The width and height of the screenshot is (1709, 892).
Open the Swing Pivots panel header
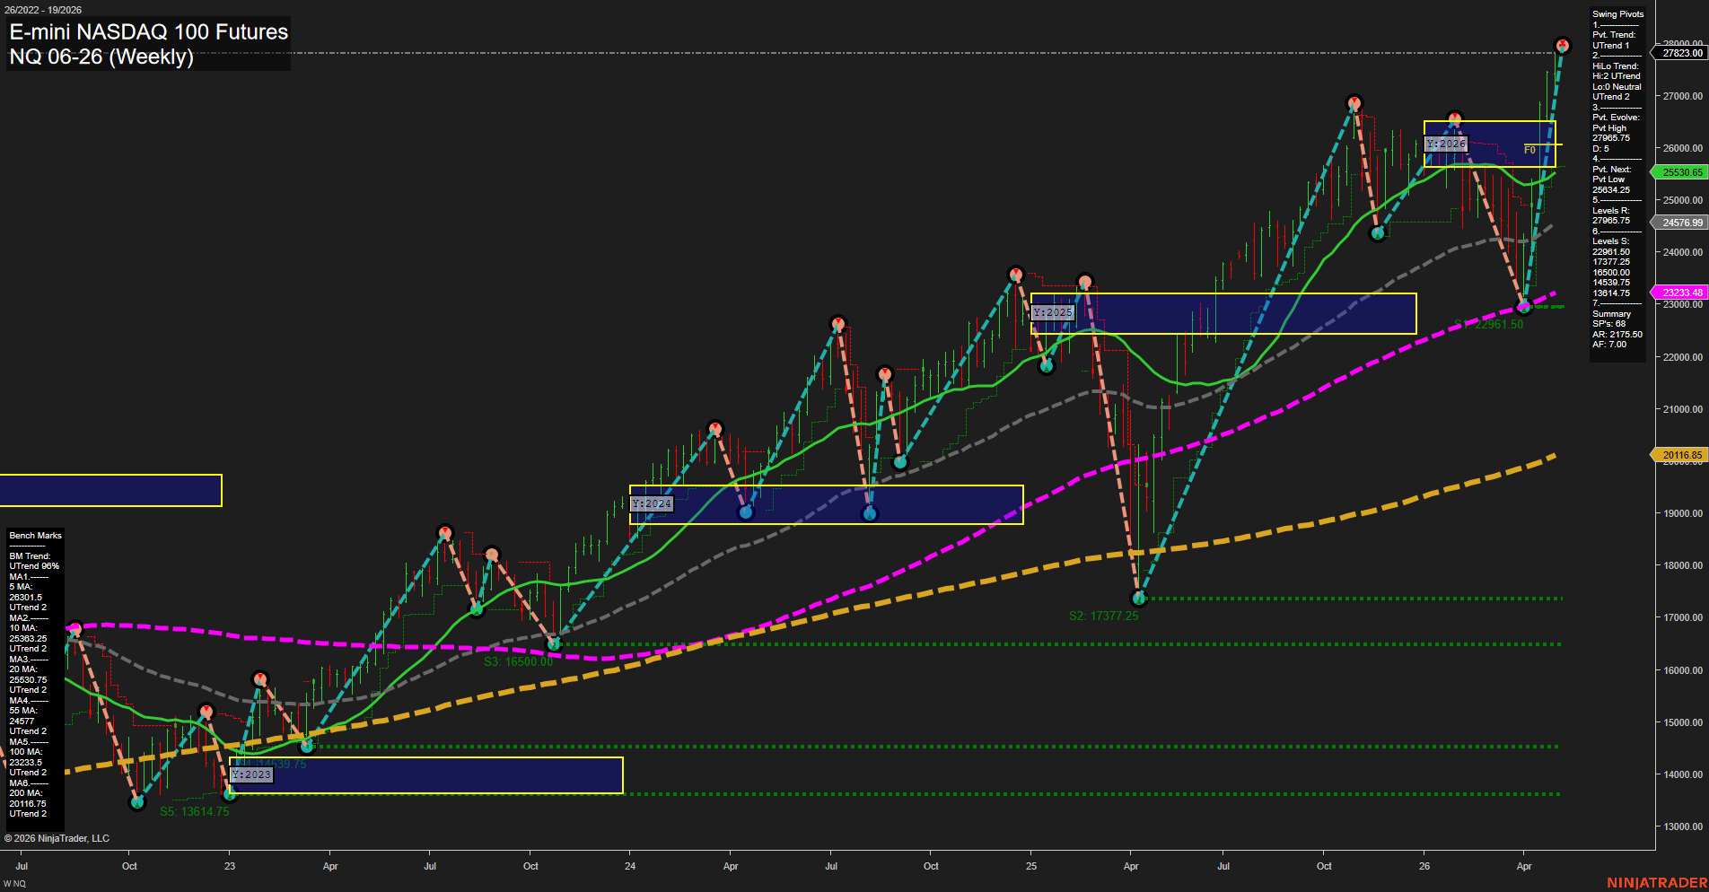tap(1618, 14)
